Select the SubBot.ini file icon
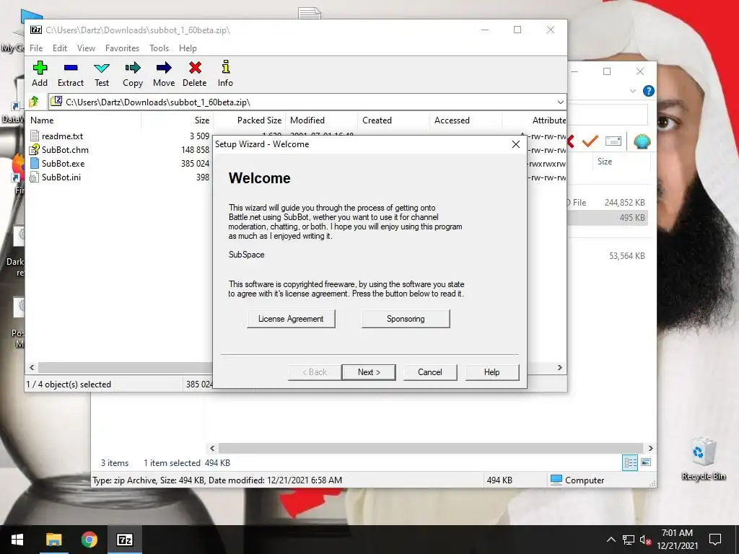This screenshot has height=554, width=739. tap(35, 177)
